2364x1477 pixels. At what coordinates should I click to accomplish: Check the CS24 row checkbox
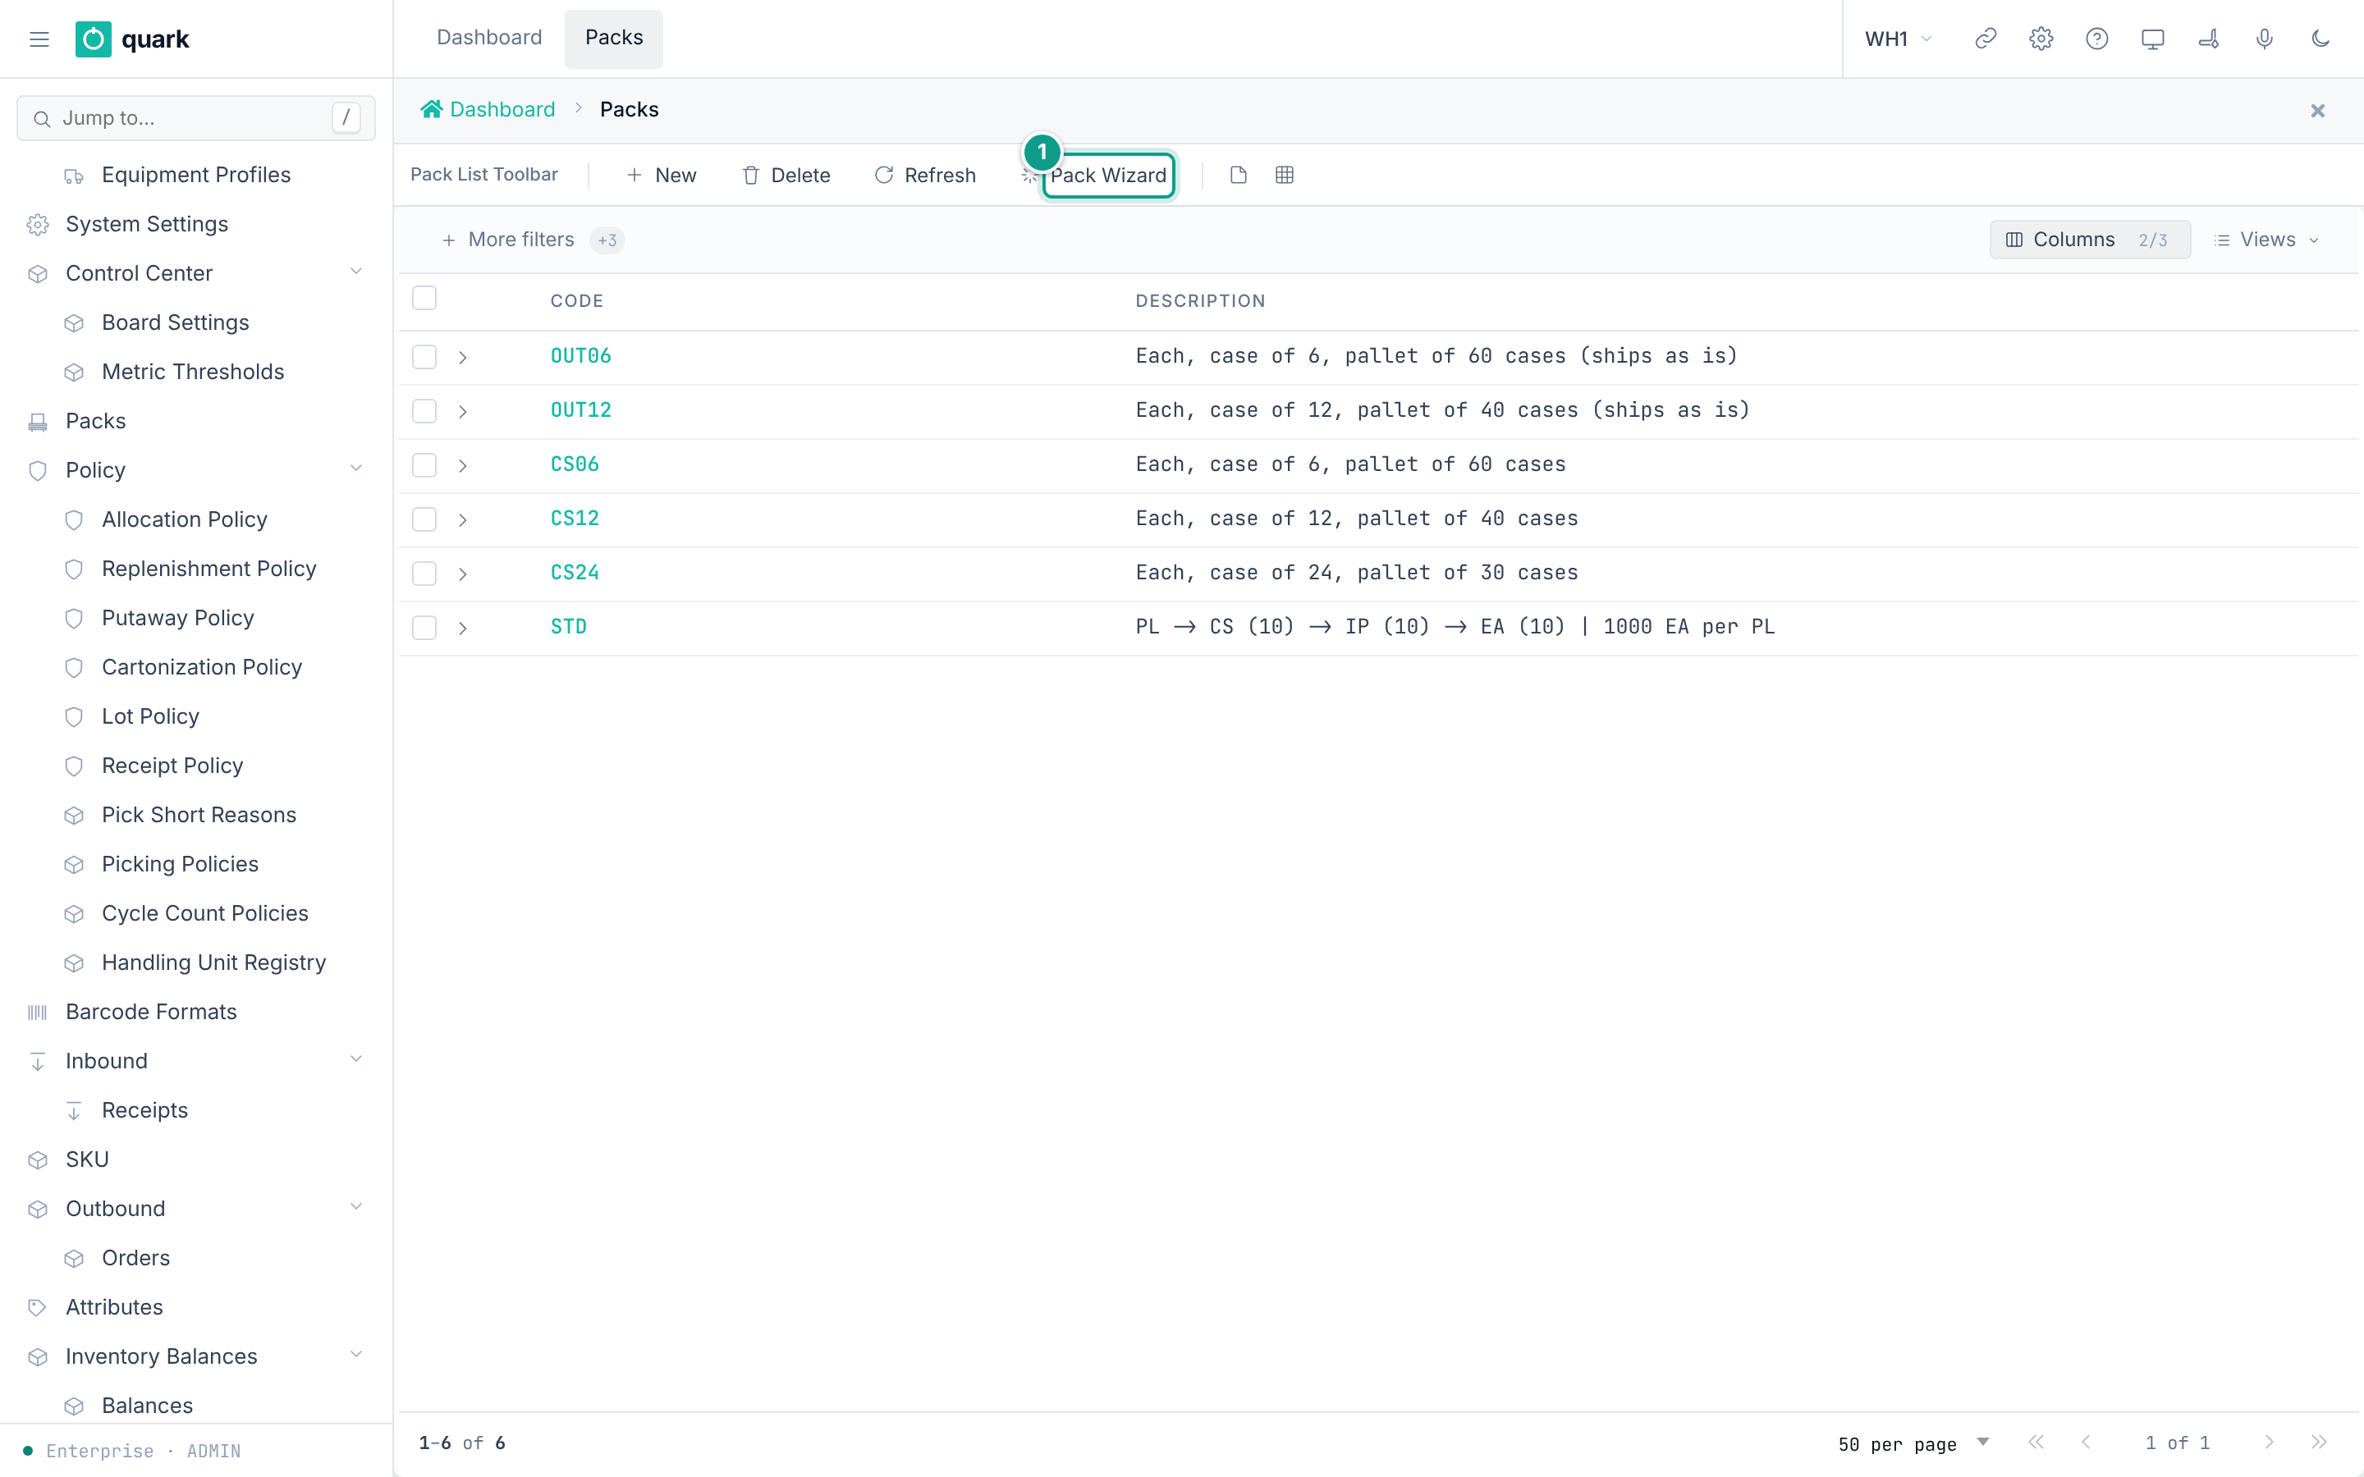point(424,574)
